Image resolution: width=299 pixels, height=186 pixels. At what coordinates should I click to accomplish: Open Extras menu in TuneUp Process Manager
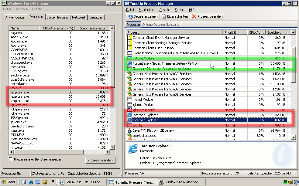[180, 10]
